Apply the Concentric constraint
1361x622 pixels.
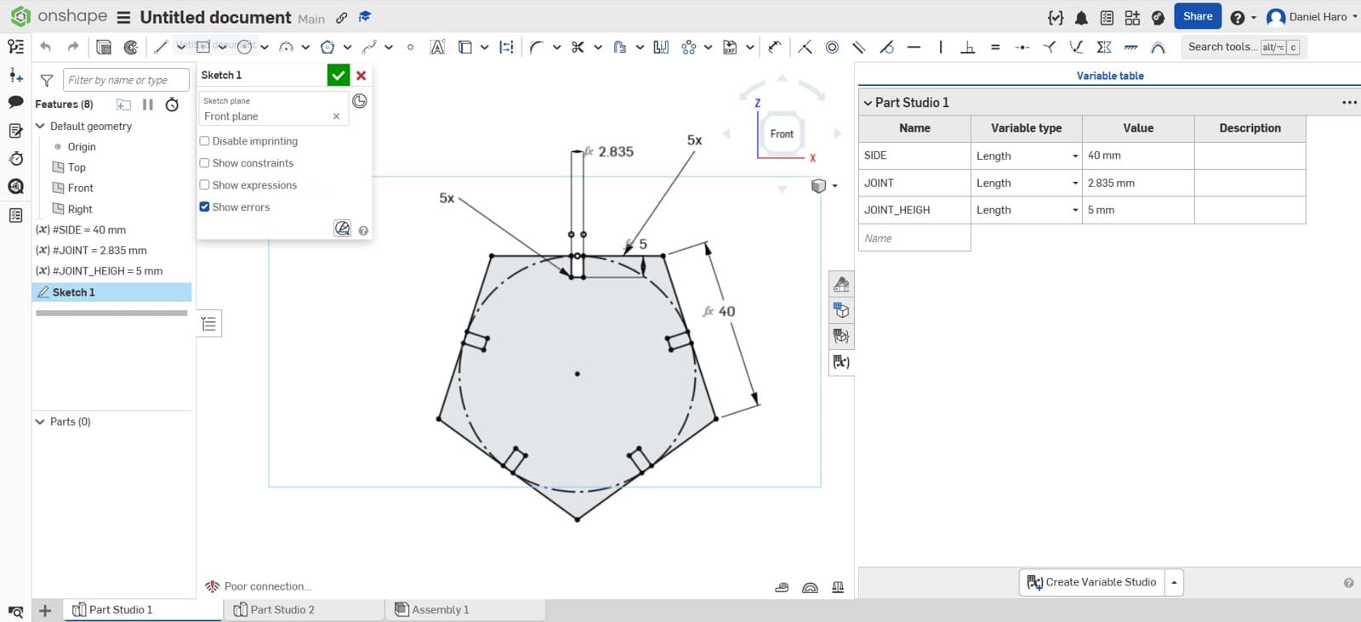(x=832, y=47)
